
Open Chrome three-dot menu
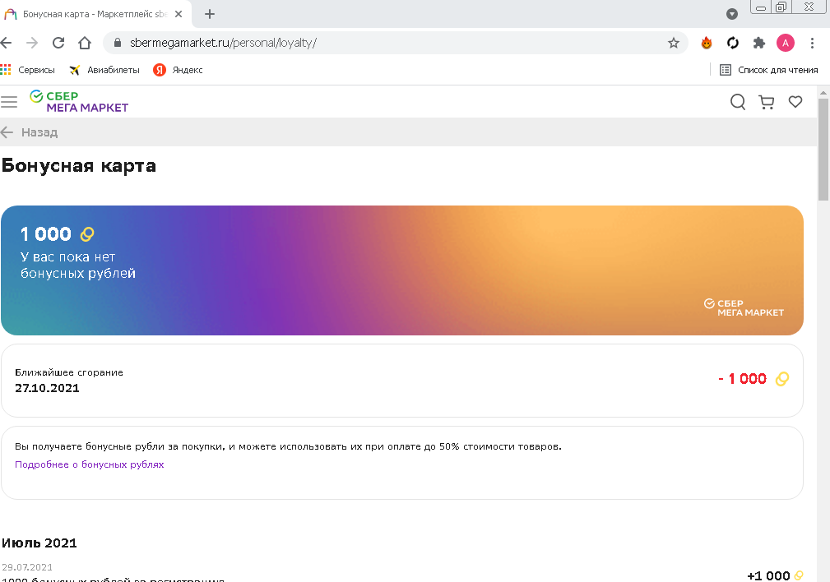click(x=812, y=43)
